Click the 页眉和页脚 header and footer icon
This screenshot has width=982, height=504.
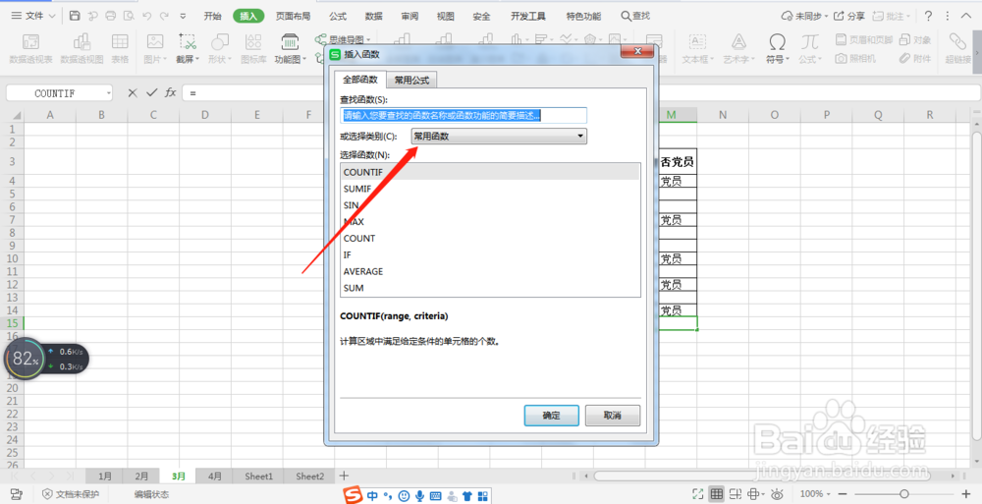pos(863,40)
